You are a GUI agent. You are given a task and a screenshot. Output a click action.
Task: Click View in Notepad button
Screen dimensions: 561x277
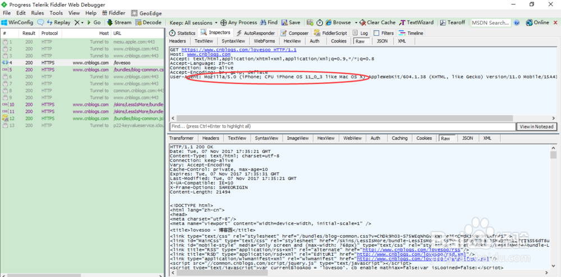coord(537,126)
